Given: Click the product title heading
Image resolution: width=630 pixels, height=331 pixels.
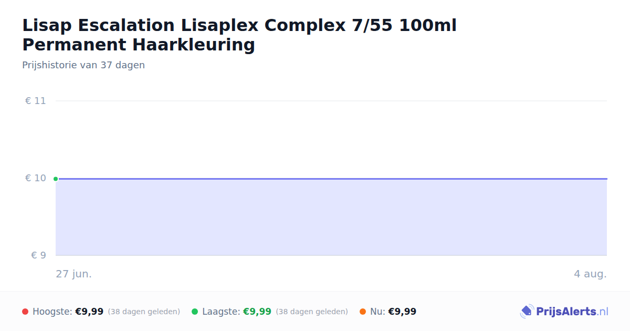Looking at the screenshot, I should pos(239,35).
